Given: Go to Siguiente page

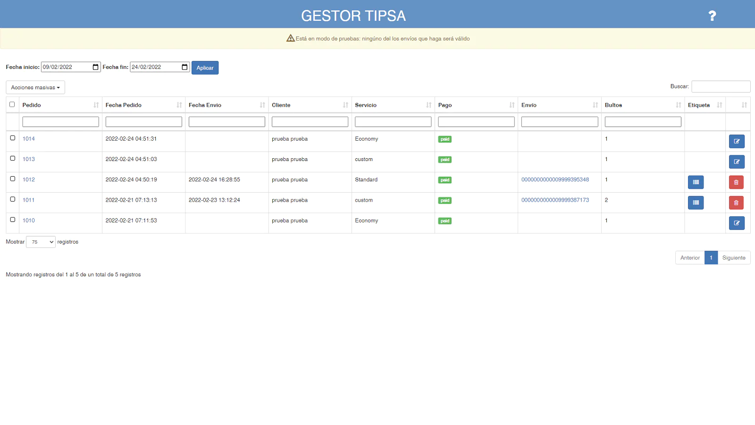Looking at the screenshot, I should tap(734, 258).
